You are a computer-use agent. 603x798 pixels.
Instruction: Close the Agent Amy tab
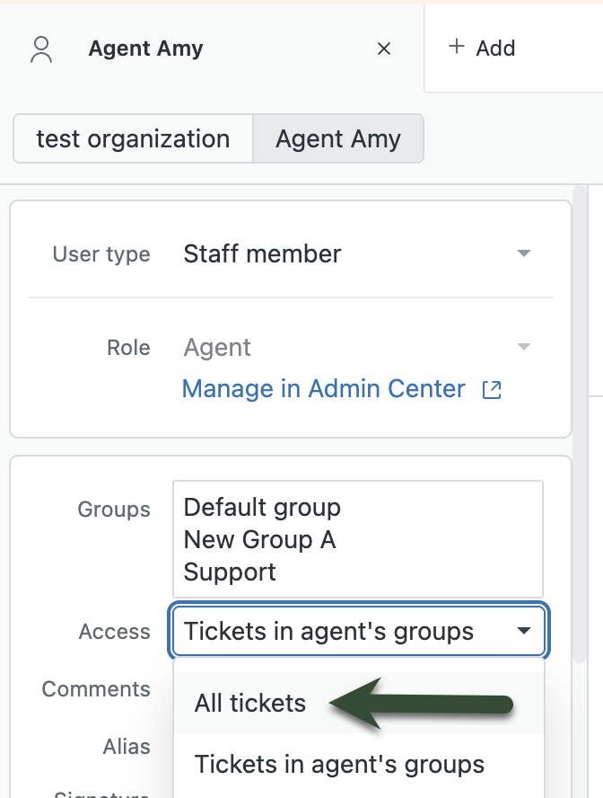point(384,49)
